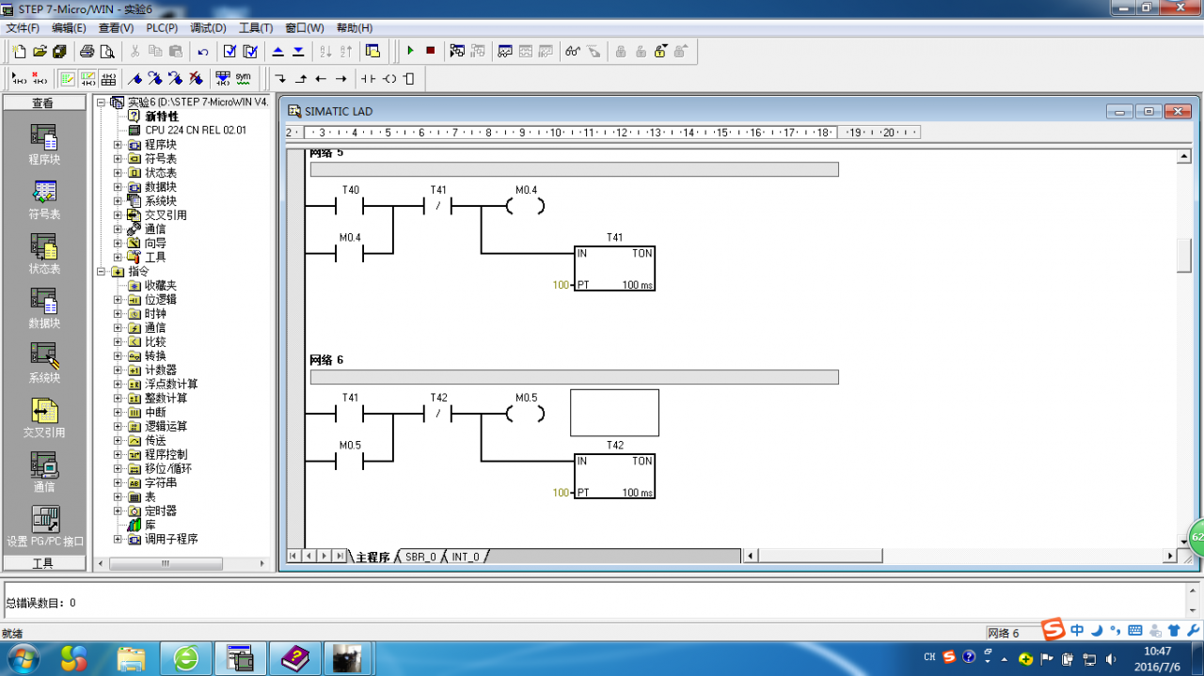1204x676 pixels.
Task: Expand the 比较 instruction folder
Action: (118, 341)
